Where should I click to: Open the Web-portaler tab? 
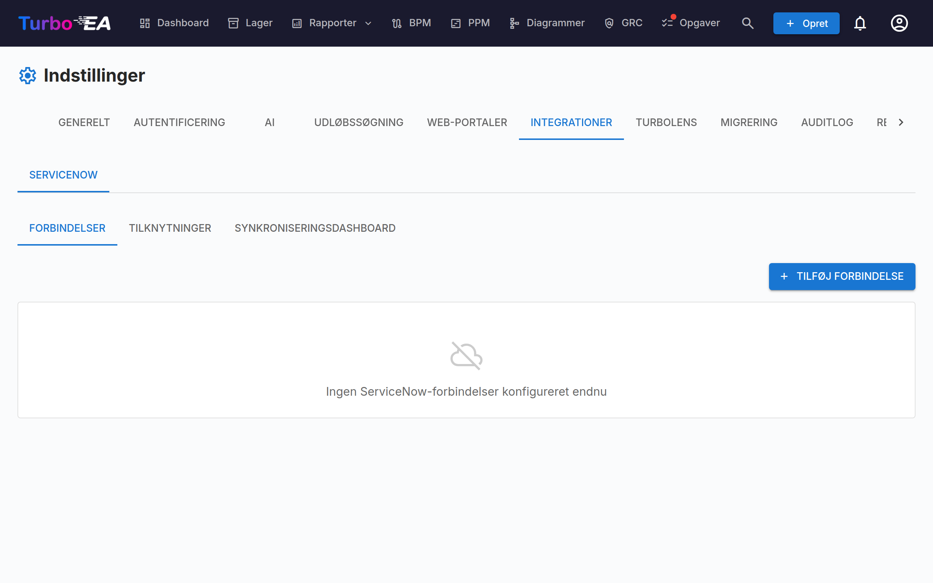(x=467, y=122)
